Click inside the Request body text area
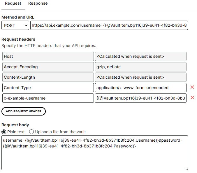 coord(95,153)
